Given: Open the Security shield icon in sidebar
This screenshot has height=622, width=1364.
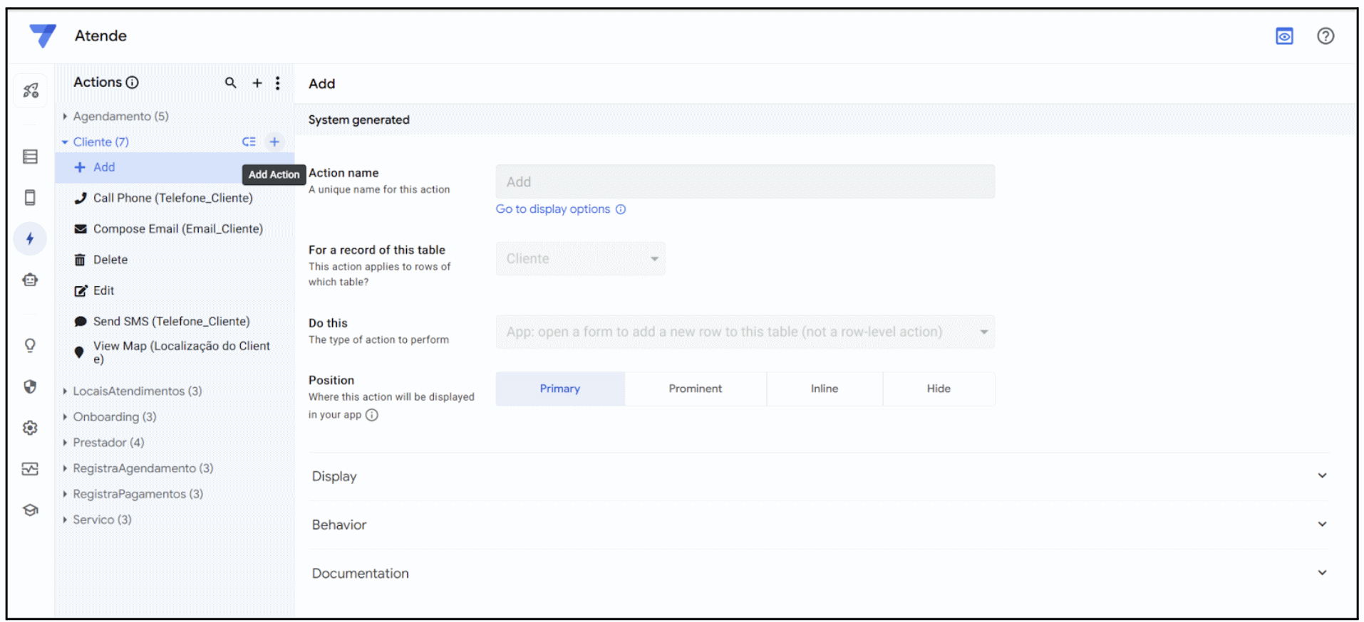Looking at the screenshot, I should (x=30, y=387).
